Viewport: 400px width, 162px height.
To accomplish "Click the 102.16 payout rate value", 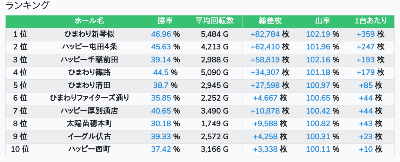I will click(318, 60).
